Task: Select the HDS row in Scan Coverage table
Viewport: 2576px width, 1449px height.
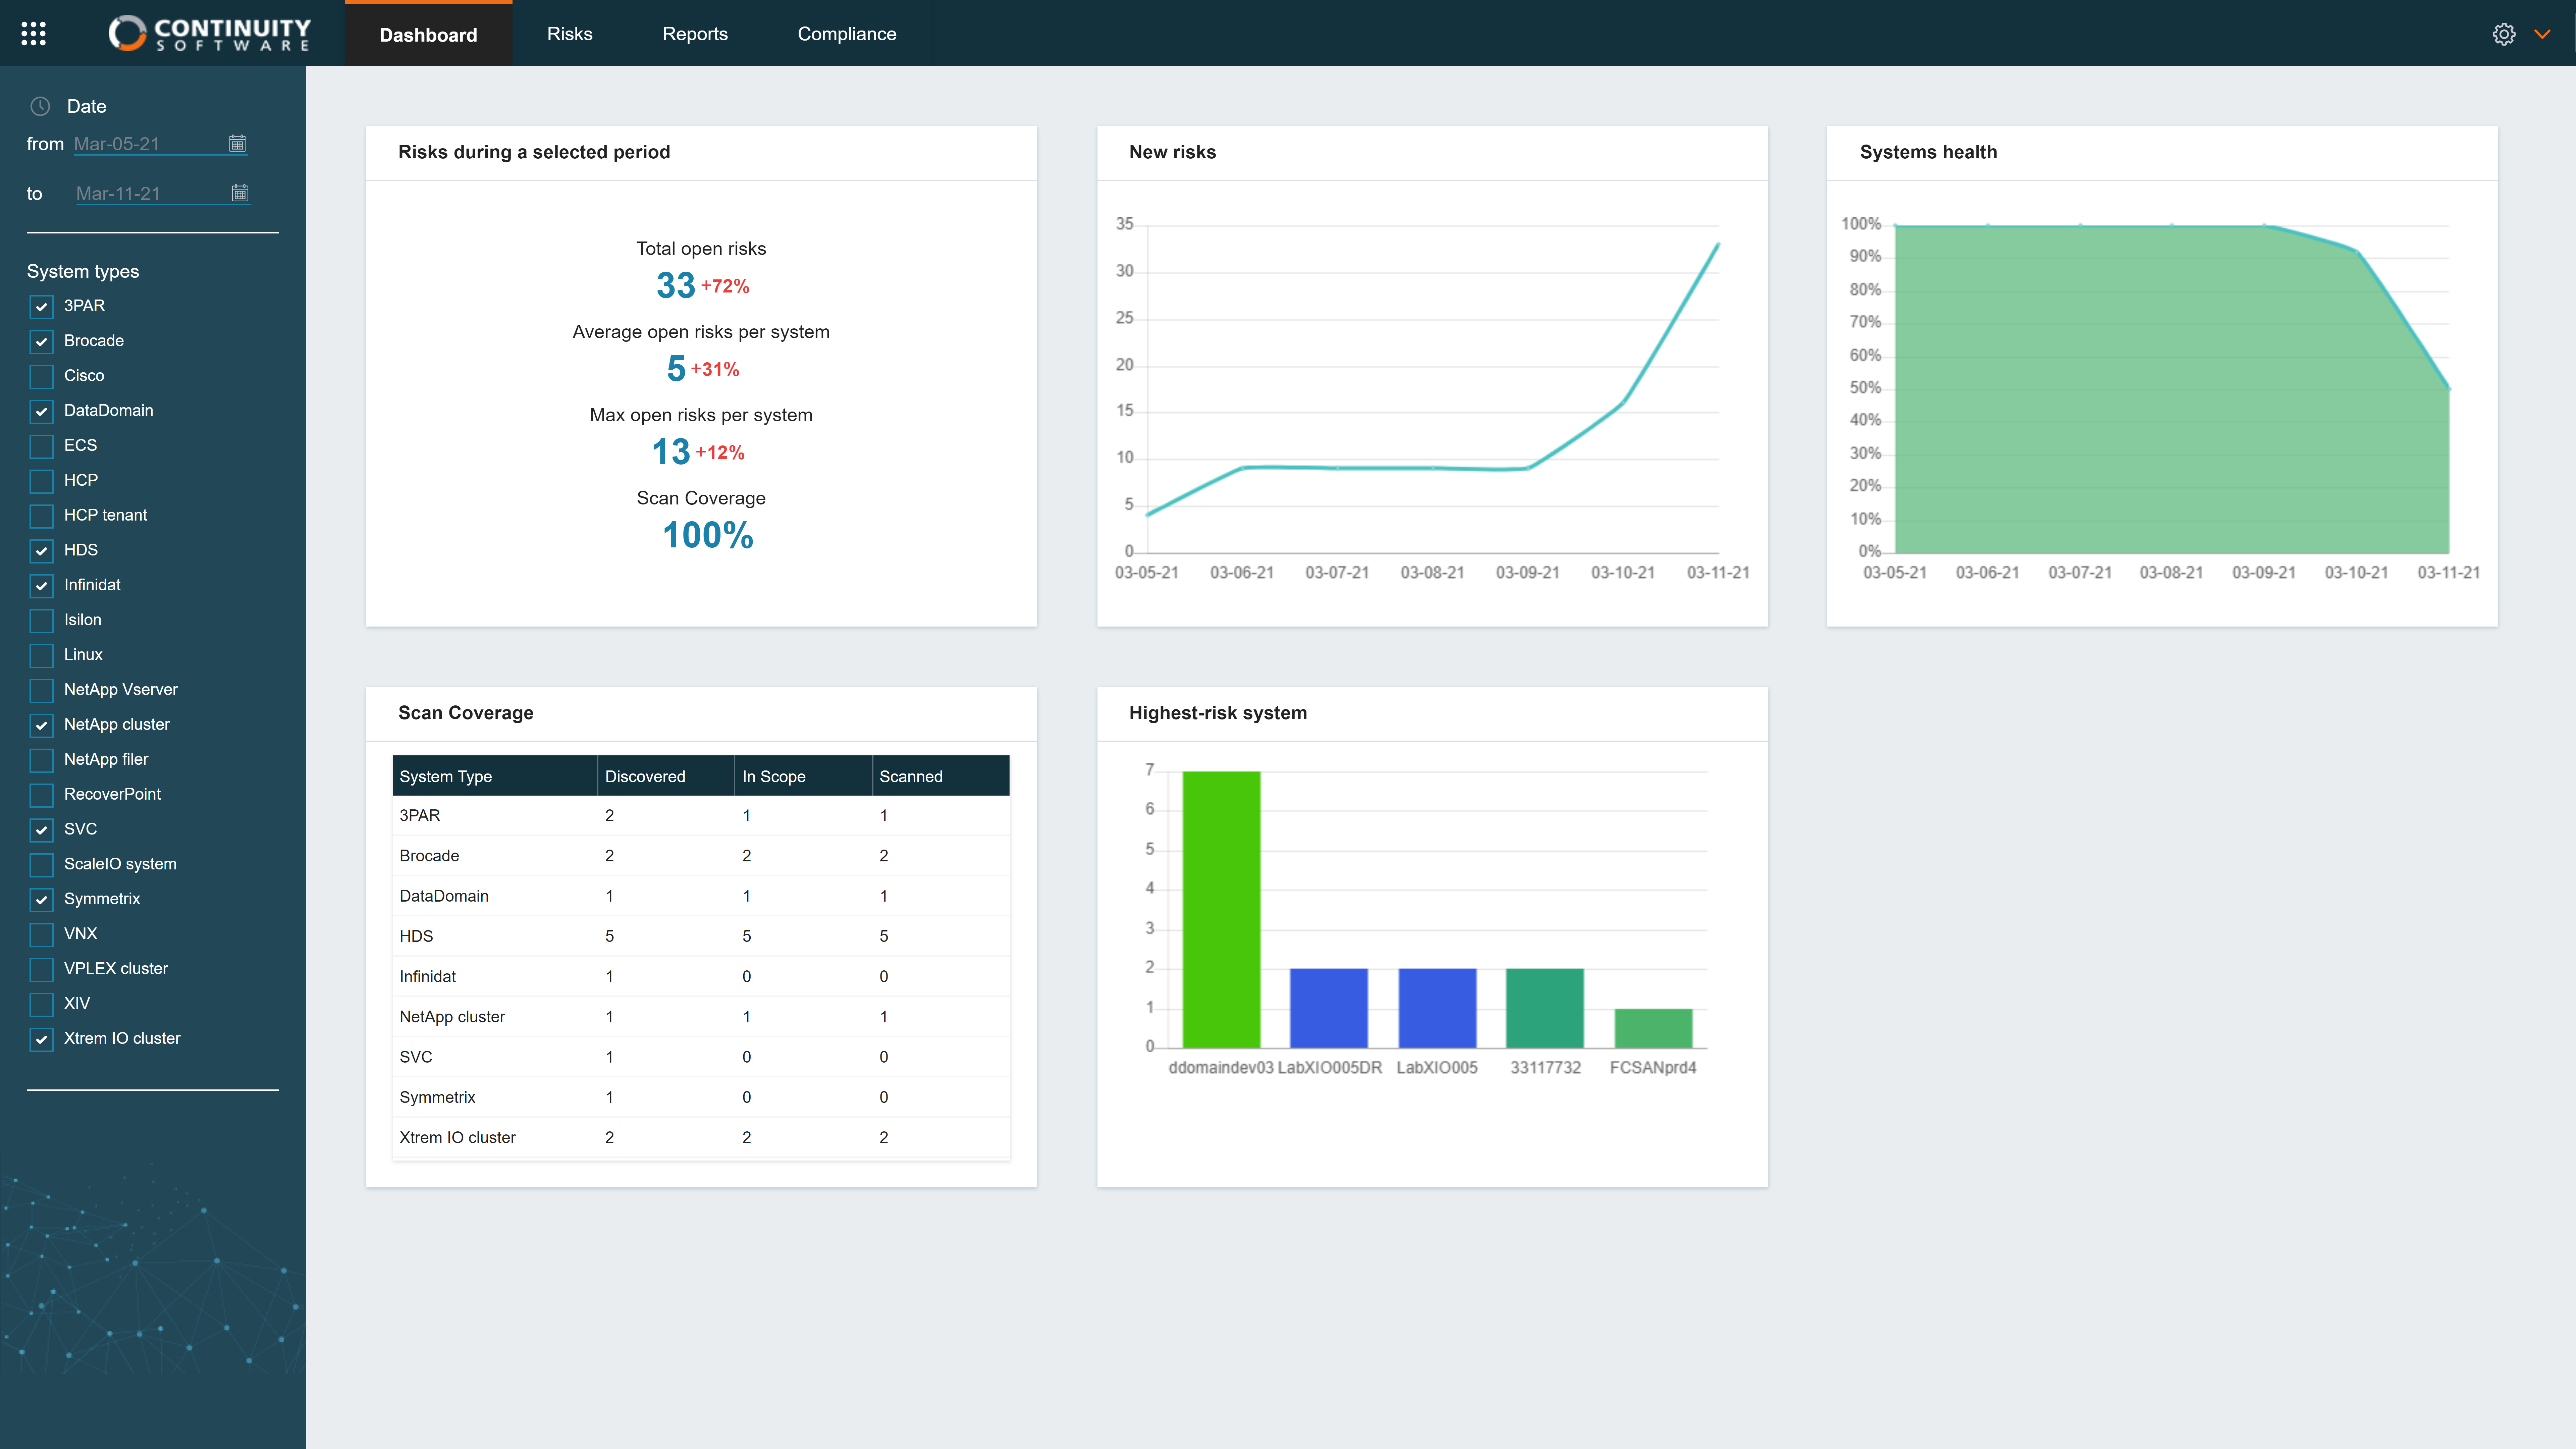Action: [701, 936]
